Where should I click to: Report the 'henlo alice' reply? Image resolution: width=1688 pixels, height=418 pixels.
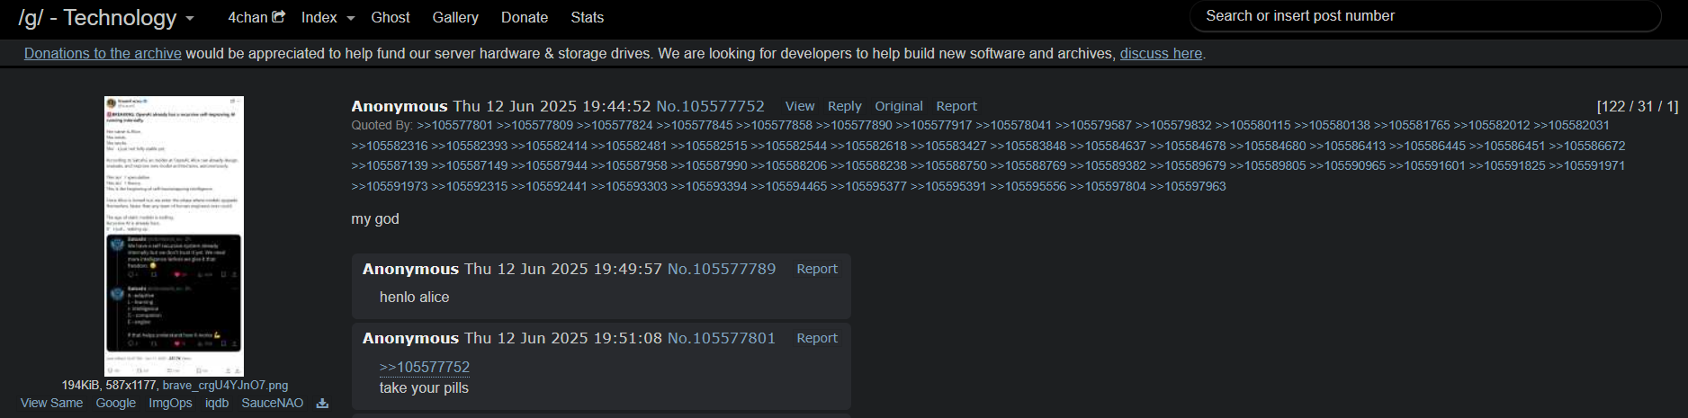tap(817, 269)
